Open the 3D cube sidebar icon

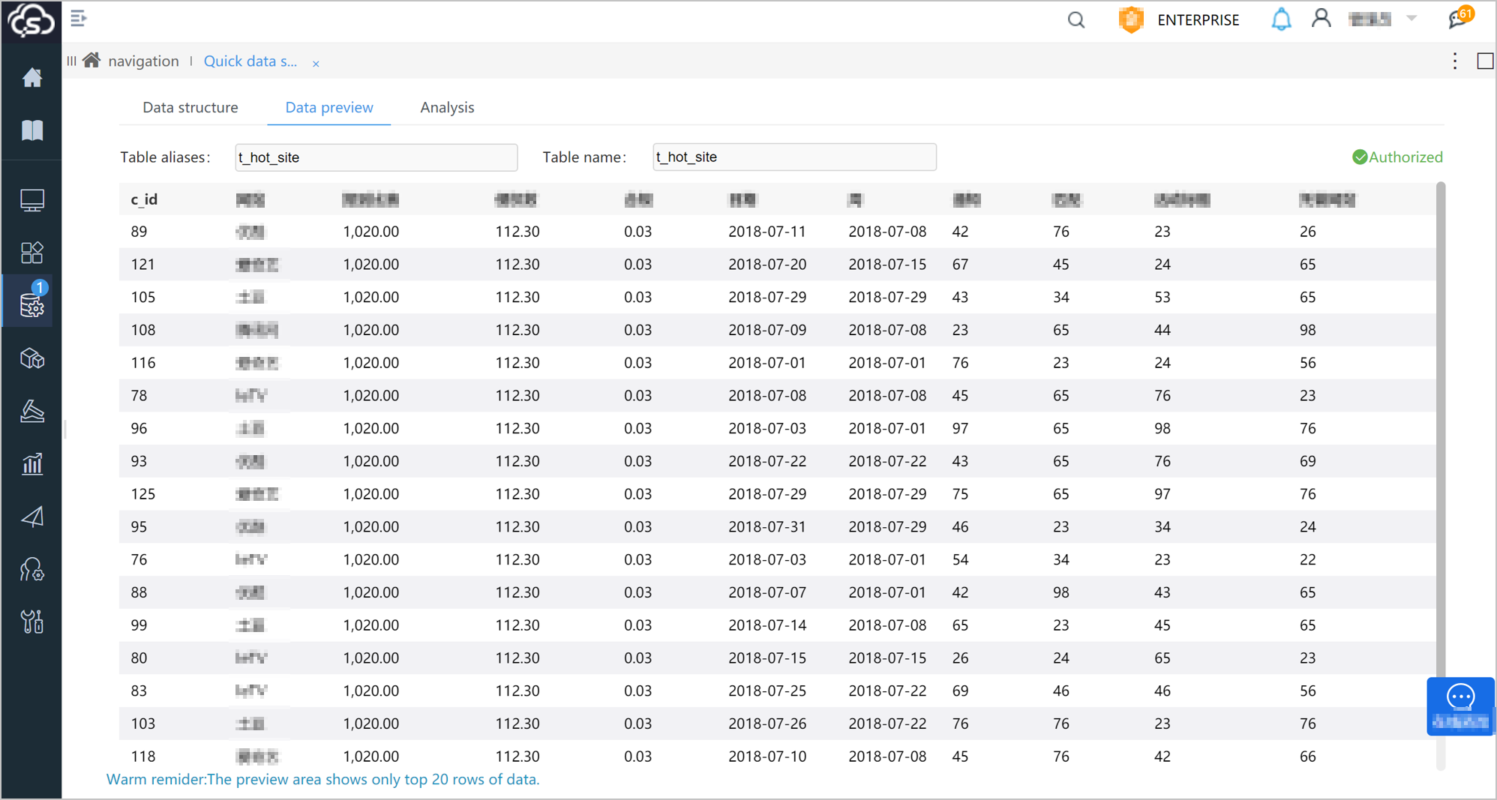point(31,358)
